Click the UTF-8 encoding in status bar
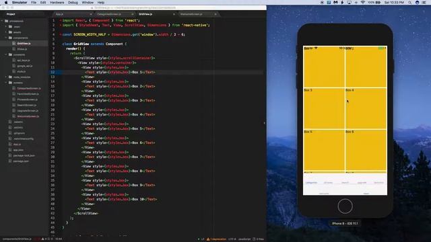The image size is (431, 242). point(232,239)
